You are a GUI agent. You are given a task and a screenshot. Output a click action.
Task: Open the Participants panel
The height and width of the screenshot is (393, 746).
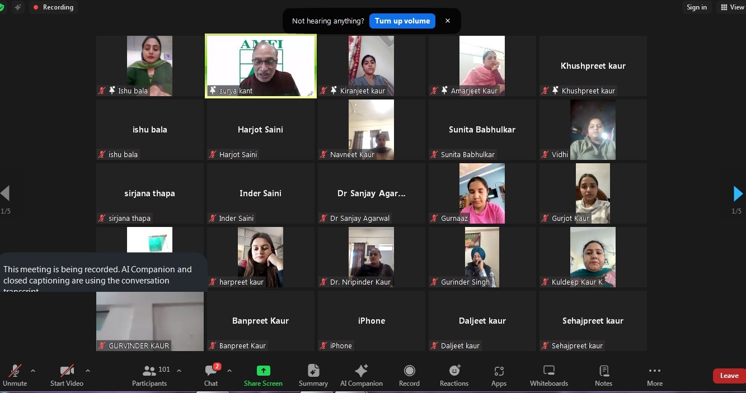[x=149, y=375]
